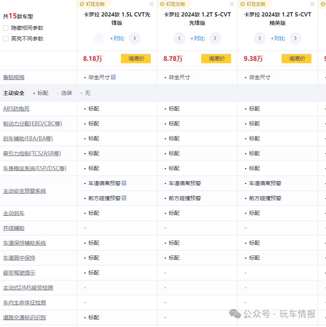Select the 卡罗拉 2024款 1.5L CVT先锋版 title

tap(117, 19)
